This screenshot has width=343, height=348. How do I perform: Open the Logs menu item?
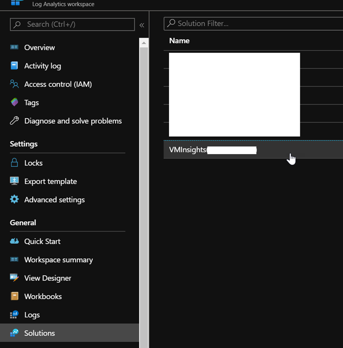(32, 314)
